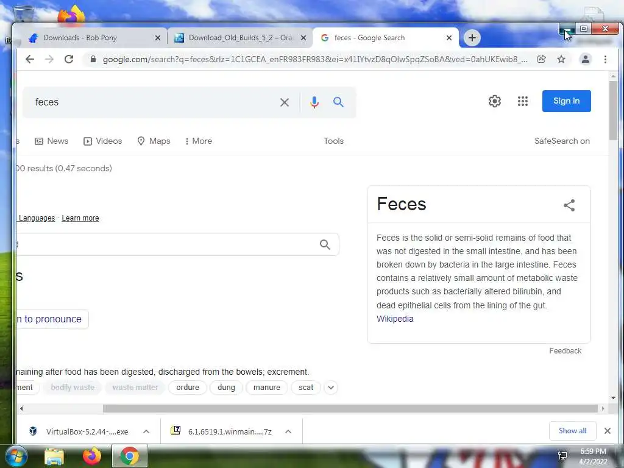The image size is (624, 468).
Task: Click the scroll-down arrow of vertical scrollbar
Action: click(x=613, y=398)
